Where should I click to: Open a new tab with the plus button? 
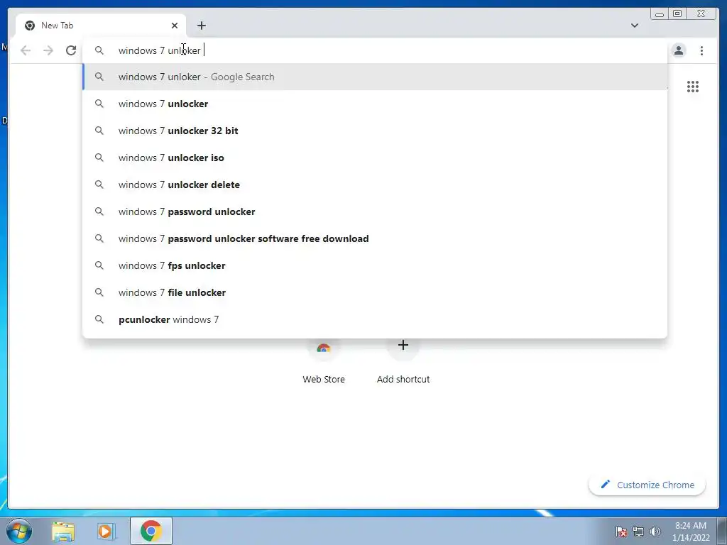click(201, 26)
